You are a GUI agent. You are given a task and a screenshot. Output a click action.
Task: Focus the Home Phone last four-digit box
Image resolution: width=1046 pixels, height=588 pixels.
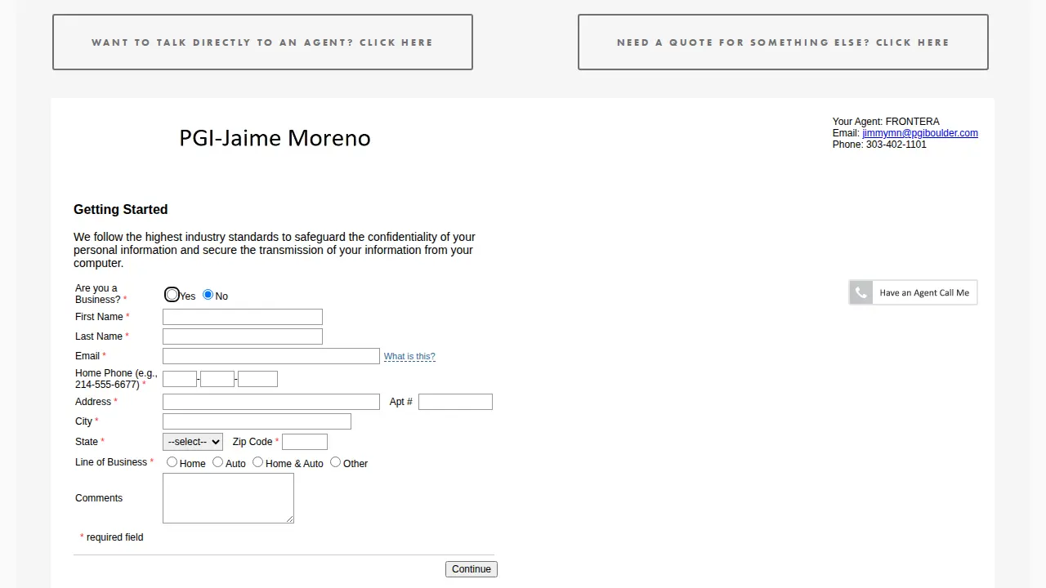pos(257,379)
